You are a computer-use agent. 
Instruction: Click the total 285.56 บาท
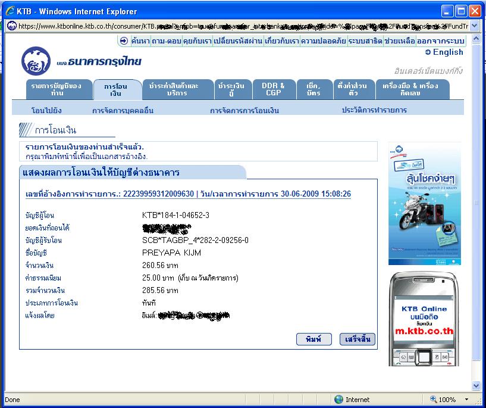(x=160, y=291)
